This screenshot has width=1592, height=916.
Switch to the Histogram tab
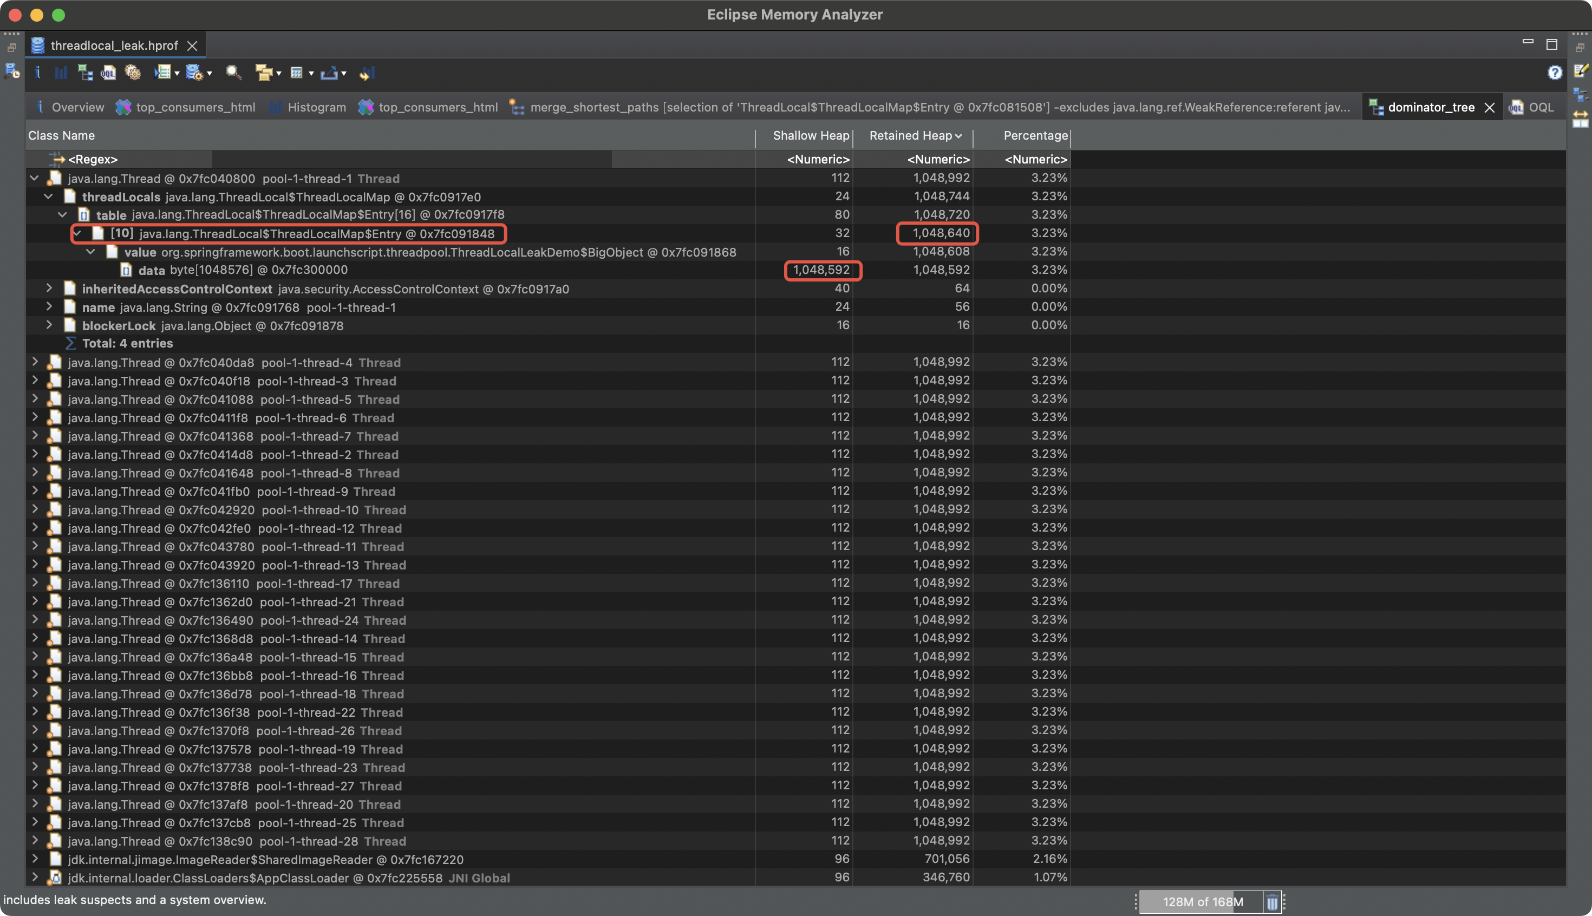(316, 108)
